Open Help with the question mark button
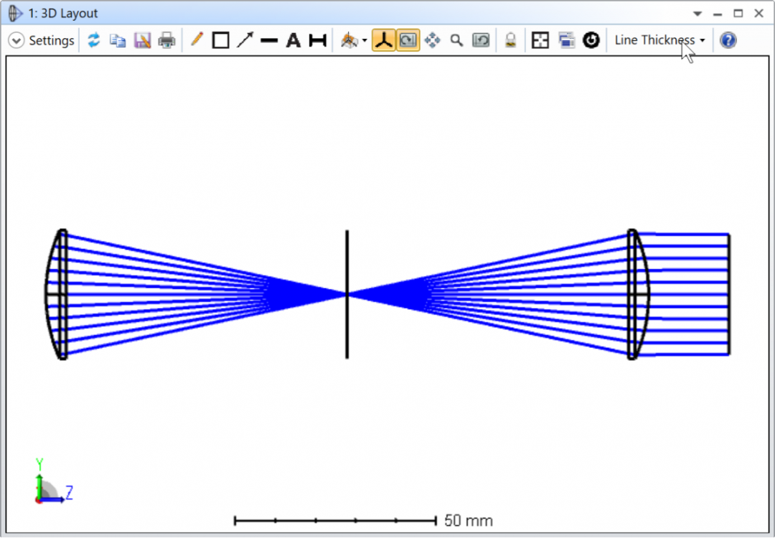Viewport: 775px width, 538px height. click(x=728, y=40)
